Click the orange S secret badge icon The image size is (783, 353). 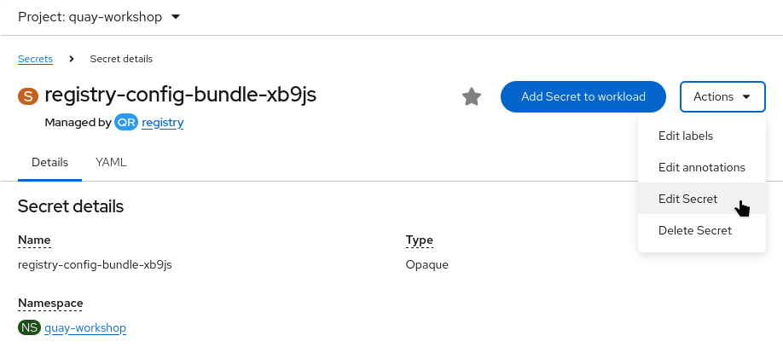pos(28,95)
